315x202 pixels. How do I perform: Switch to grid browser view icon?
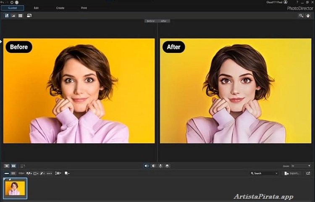tap(20, 16)
